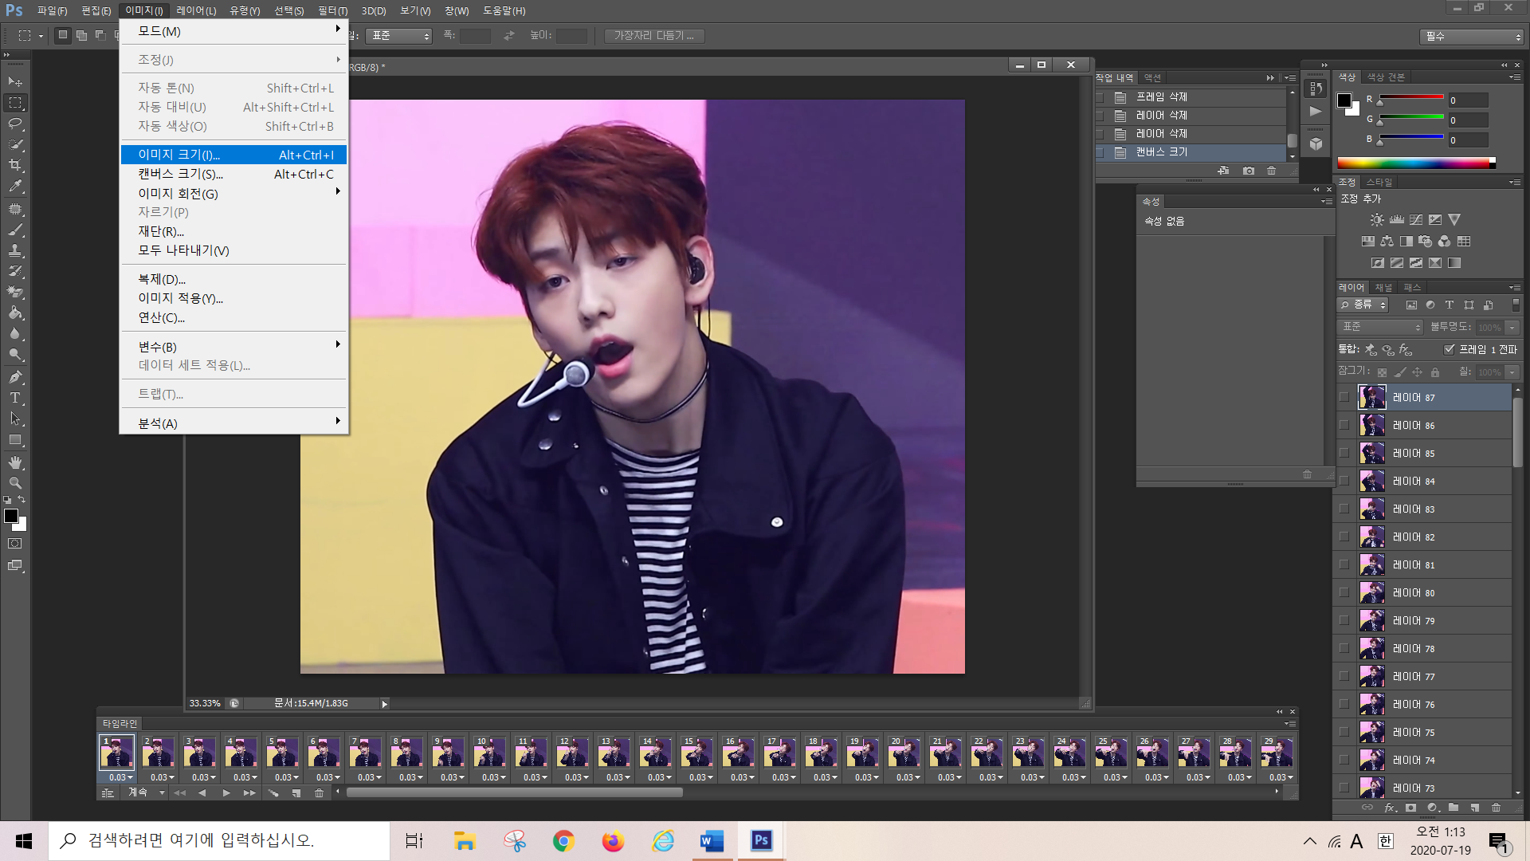
Task: Toggle visibility of layer 86
Action: pyautogui.click(x=1344, y=426)
